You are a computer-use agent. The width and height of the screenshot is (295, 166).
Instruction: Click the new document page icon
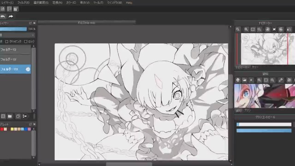pyautogui.click(x=3, y=9)
